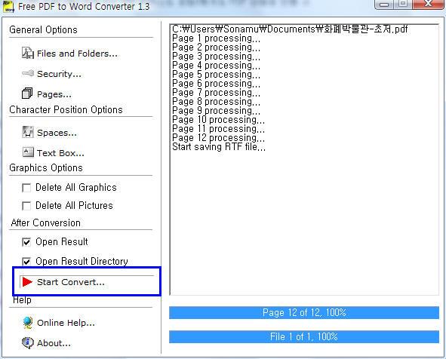This screenshot has height=359, width=446.
Task: Click the Files and Folders document icon
Action: pos(28,53)
